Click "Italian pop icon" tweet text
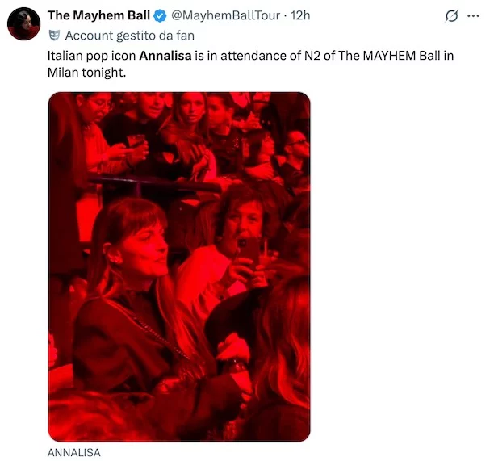The height and width of the screenshot is (461, 494). (92, 57)
